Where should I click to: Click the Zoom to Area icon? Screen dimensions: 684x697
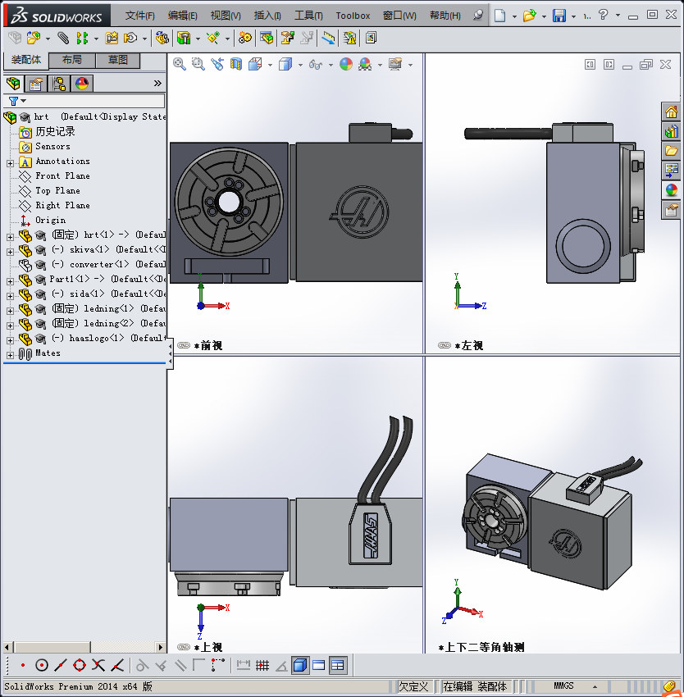pos(198,64)
